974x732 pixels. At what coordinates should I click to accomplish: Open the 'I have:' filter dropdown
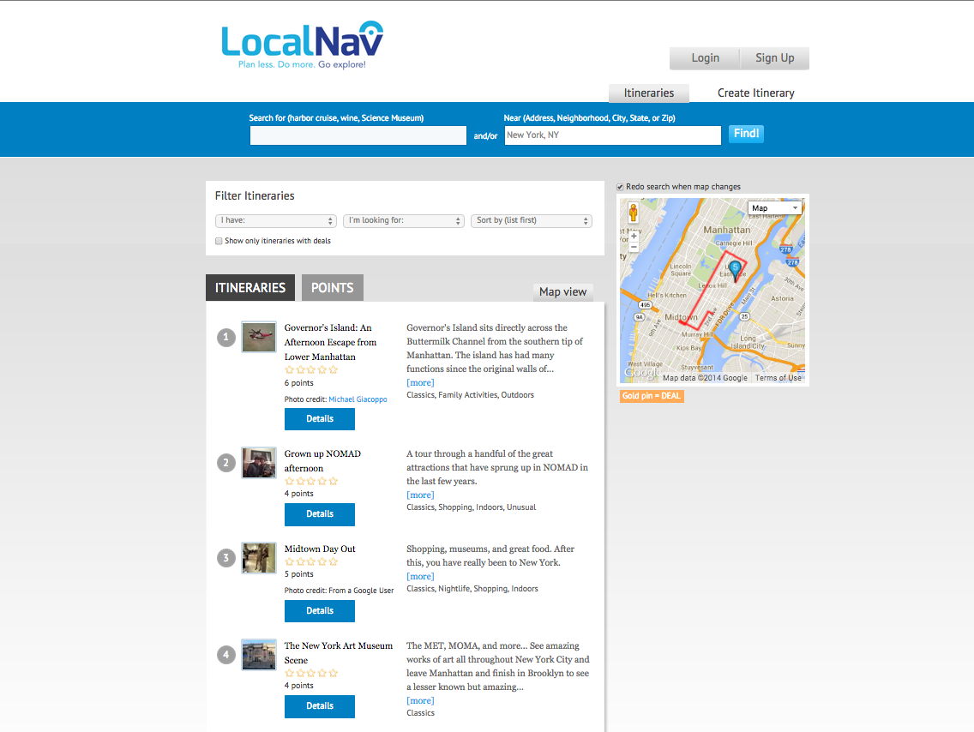pos(275,220)
